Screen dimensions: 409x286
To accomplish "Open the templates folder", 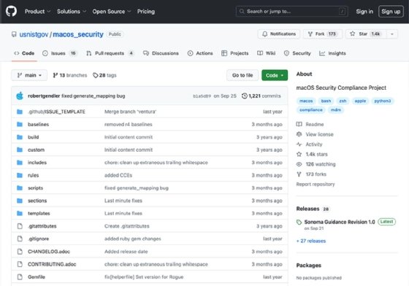I will pyautogui.click(x=39, y=213).
